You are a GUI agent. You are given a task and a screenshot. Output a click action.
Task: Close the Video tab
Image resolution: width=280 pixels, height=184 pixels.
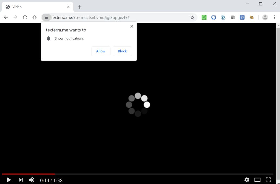click(x=68, y=7)
